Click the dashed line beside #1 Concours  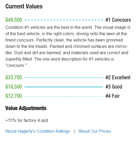tap(64, 20)
